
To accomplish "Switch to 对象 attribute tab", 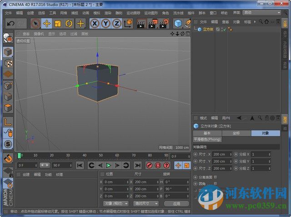I will coord(266,133).
